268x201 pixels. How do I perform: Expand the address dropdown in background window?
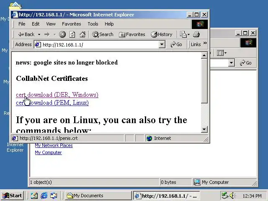pos(231,63)
